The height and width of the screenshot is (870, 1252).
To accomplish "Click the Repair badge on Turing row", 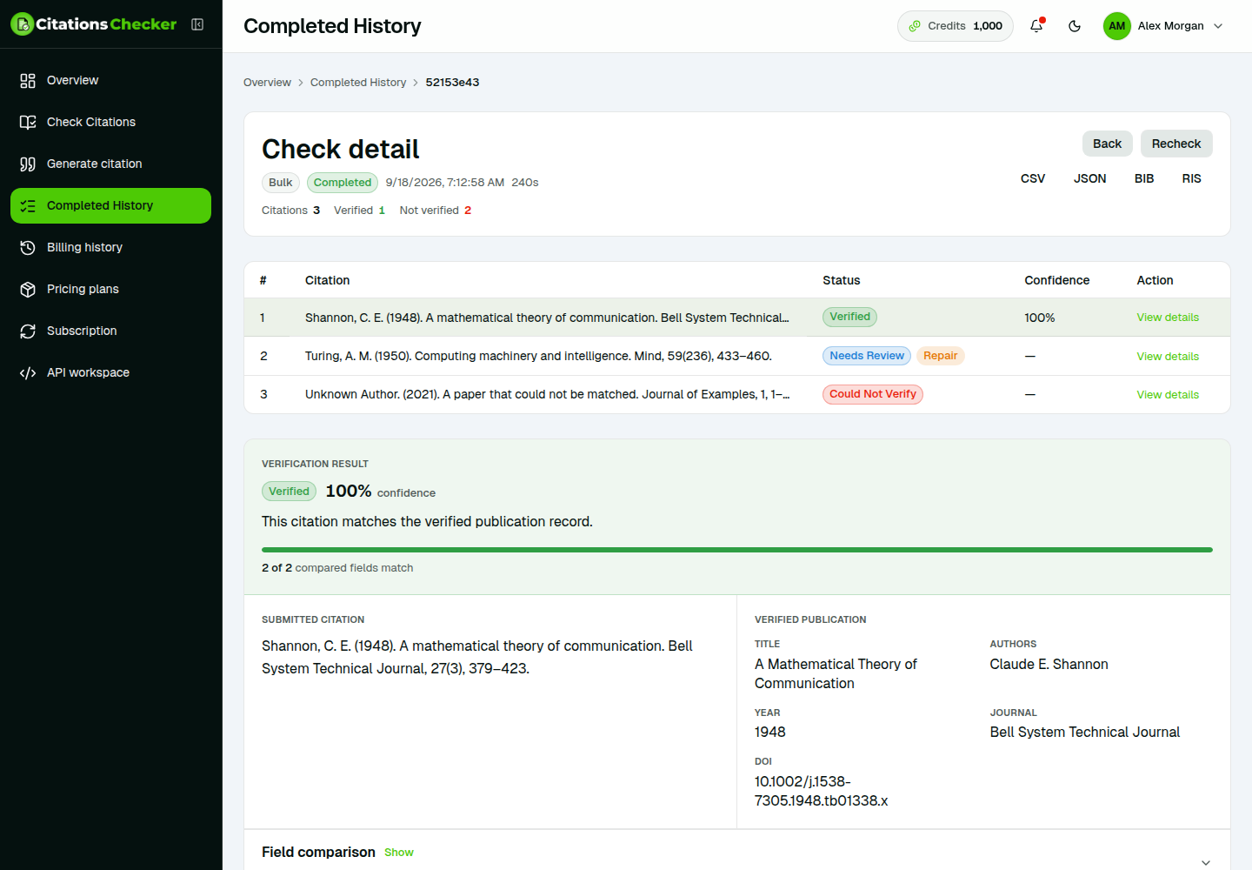I will [941, 356].
